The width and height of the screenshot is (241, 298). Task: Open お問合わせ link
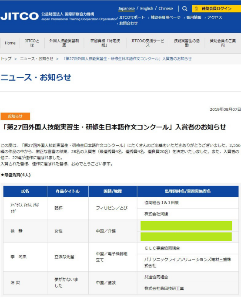(128, 24)
